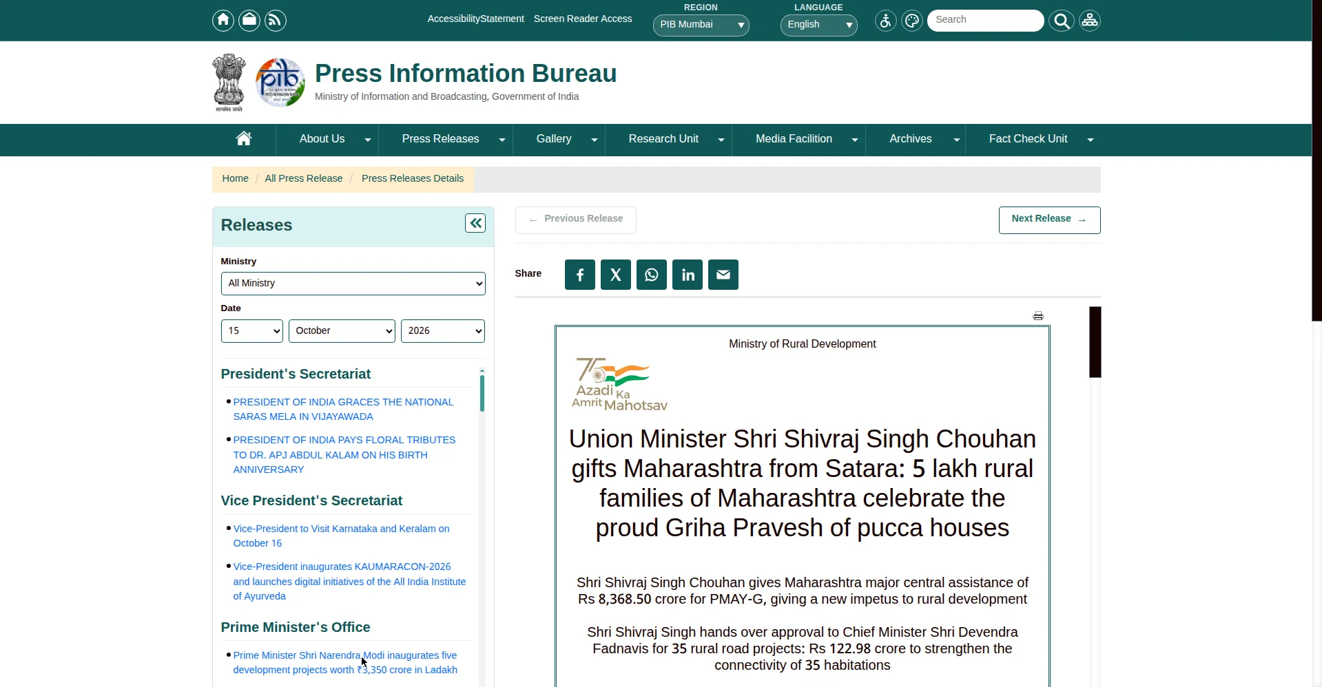
Task: Click the home icon in top bar
Action: pos(223,21)
